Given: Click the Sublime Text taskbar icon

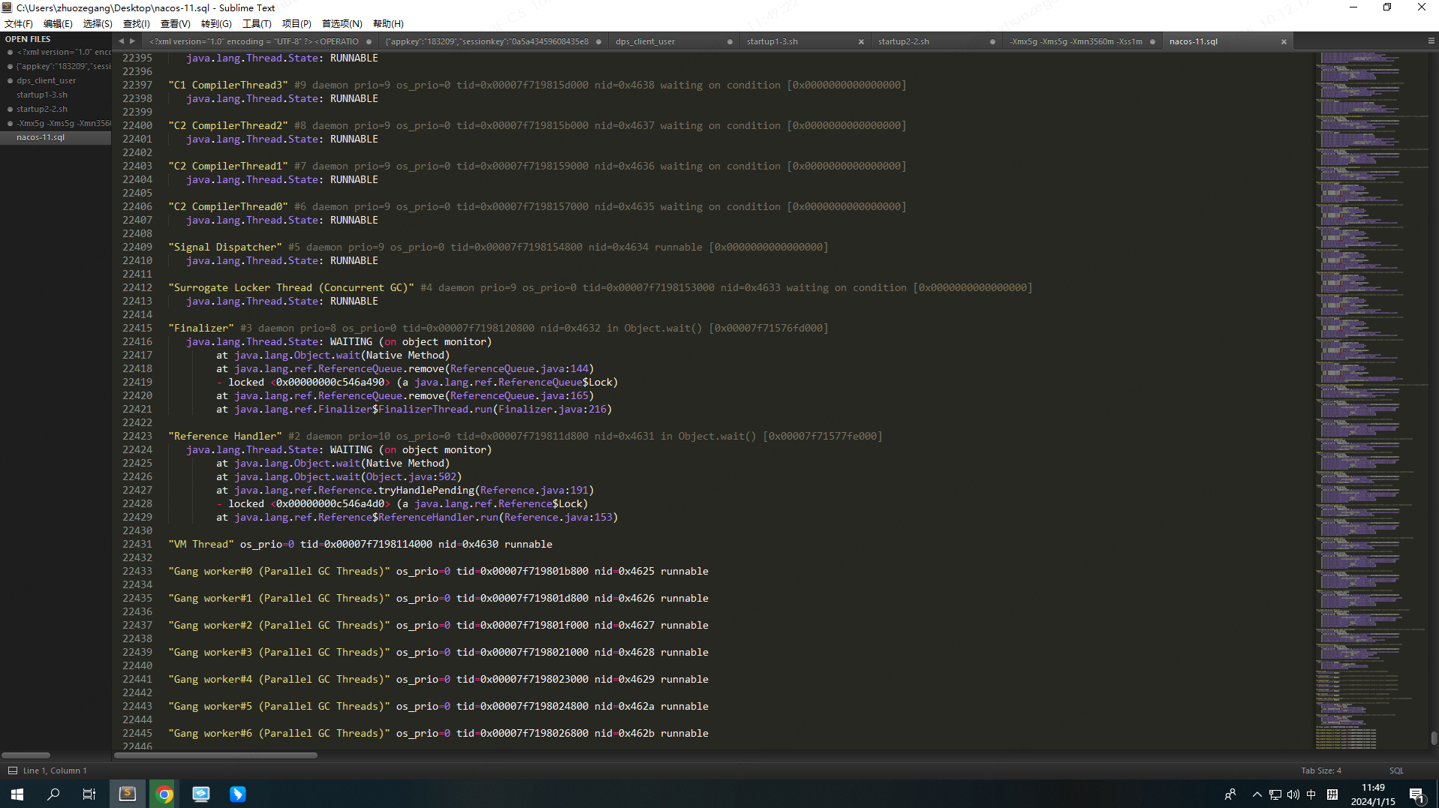Looking at the screenshot, I should [128, 794].
